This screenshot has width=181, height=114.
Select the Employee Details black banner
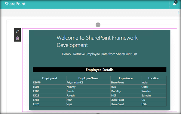tap(100, 70)
